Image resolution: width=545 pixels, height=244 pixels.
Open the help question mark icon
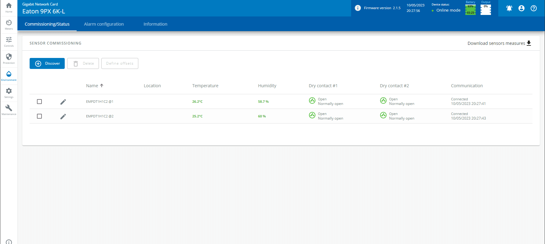[x=534, y=8]
